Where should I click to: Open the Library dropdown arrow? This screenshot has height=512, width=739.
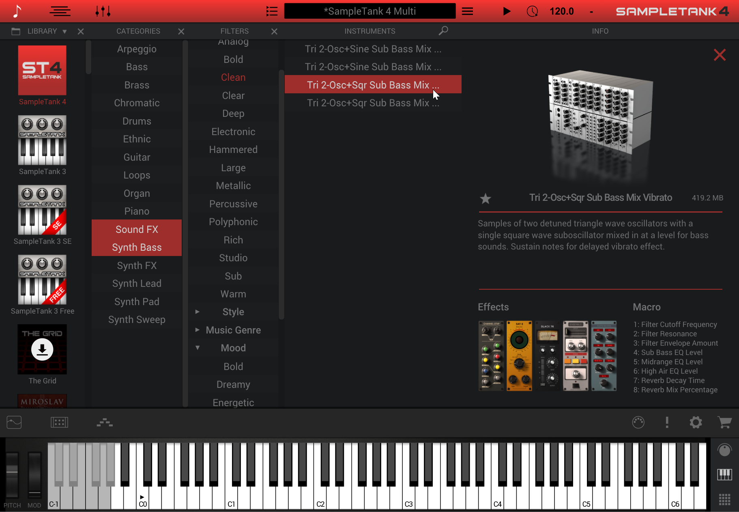[x=64, y=31]
